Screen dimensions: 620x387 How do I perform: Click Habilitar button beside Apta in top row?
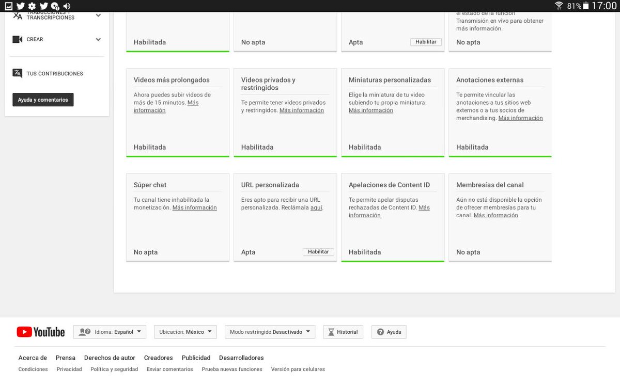pyautogui.click(x=426, y=42)
